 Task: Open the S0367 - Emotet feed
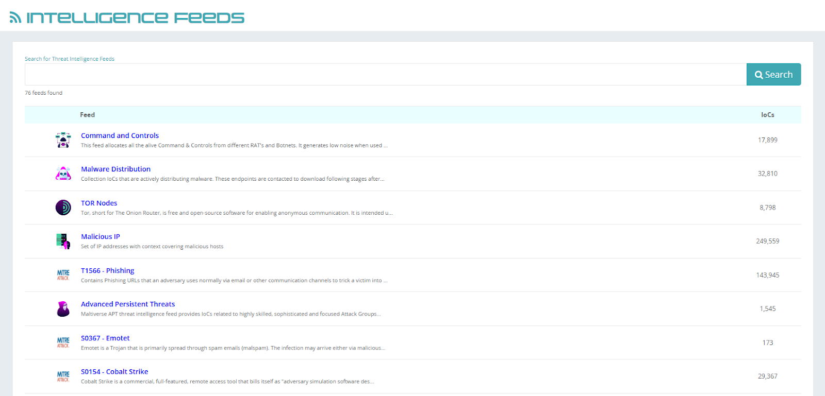click(105, 338)
